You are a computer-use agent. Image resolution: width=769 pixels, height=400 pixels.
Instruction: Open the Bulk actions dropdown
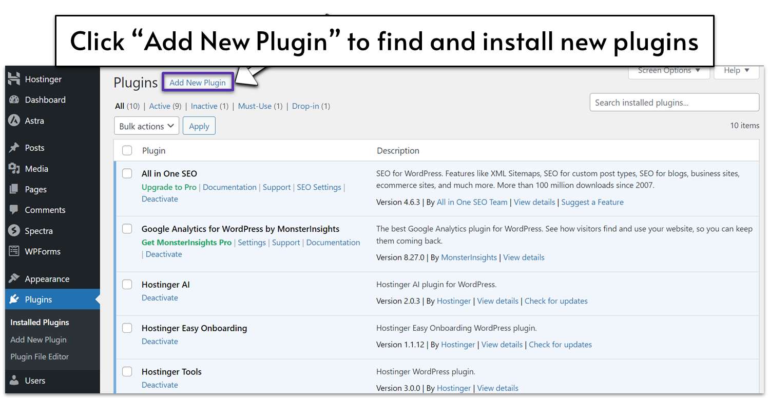(x=146, y=126)
